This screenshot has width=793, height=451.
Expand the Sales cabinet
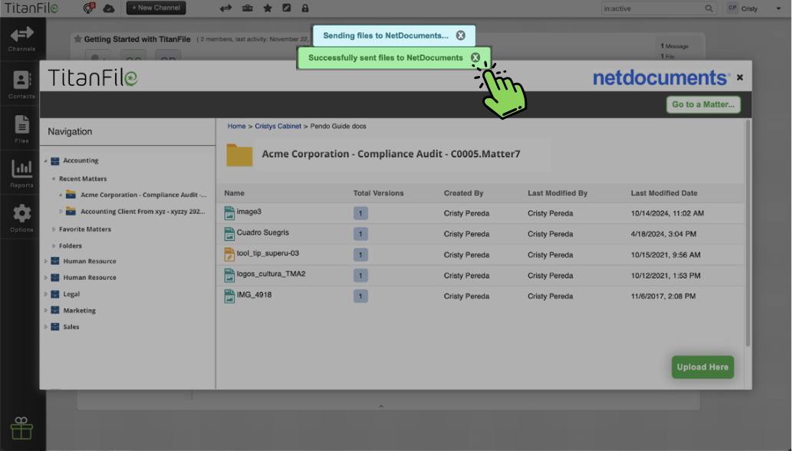(45, 327)
